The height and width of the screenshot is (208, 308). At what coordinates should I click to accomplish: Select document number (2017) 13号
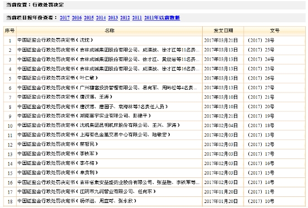(x=261, y=135)
